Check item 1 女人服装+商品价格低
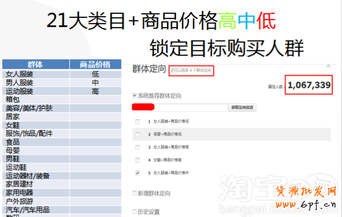Image resolution: width=342 pixels, height=217 pixels. (137, 122)
